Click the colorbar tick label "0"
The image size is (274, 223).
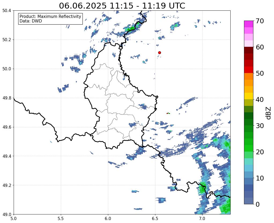tap(258, 204)
